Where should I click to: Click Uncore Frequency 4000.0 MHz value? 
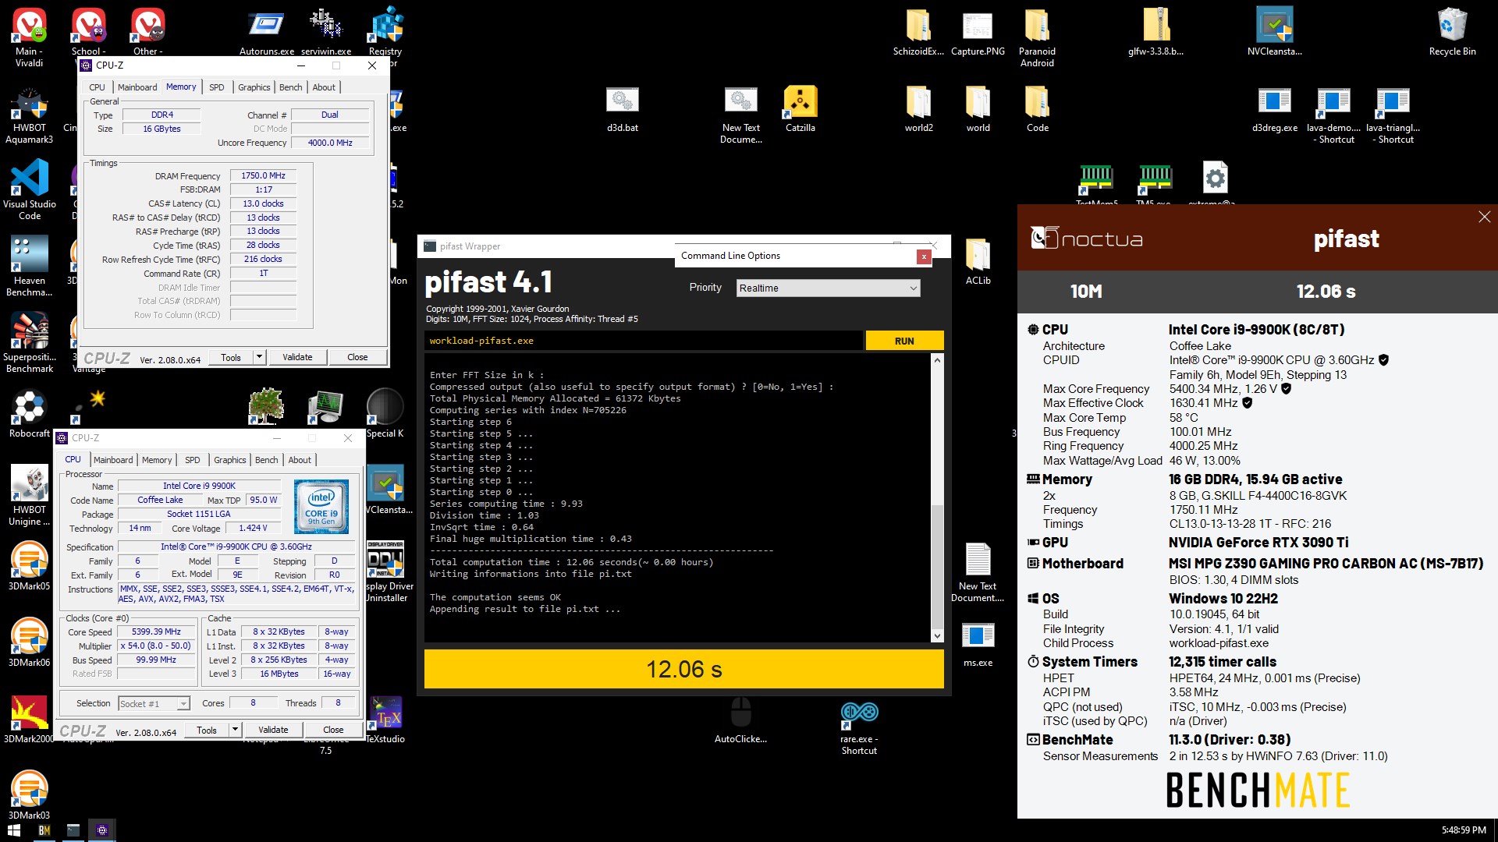click(x=330, y=143)
